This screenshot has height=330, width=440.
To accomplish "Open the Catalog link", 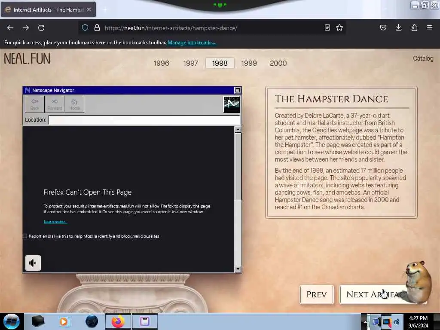I will click(x=423, y=58).
